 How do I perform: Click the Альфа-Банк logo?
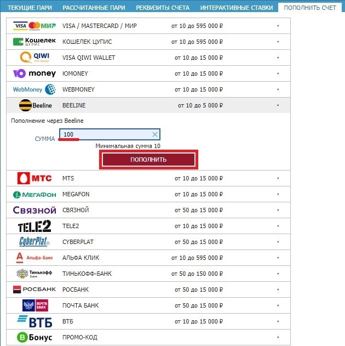pos(34,258)
